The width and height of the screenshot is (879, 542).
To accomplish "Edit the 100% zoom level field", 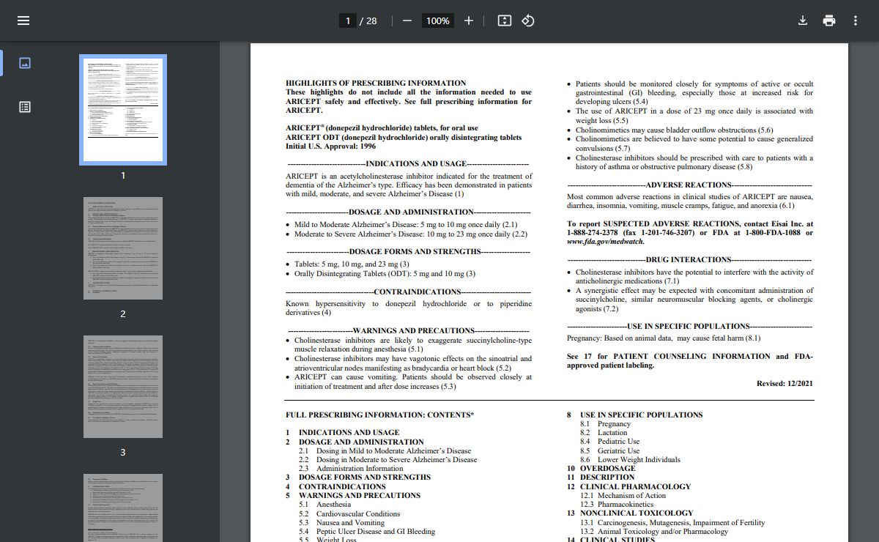I will (x=438, y=21).
